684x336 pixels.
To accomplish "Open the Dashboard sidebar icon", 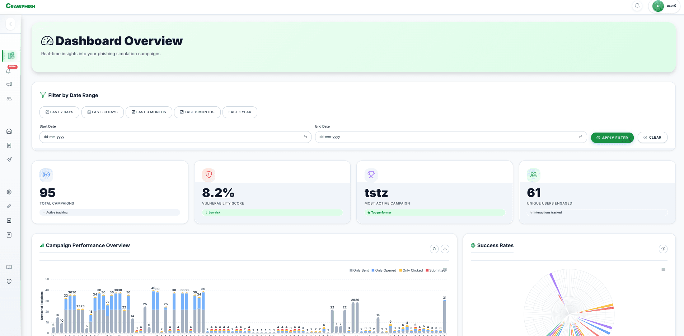I will tap(10, 56).
